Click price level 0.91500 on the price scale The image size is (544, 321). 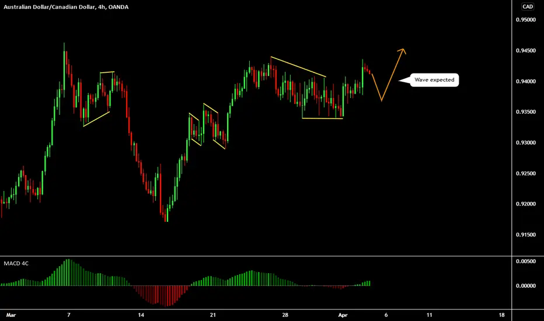pyautogui.click(x=525, y=235)
